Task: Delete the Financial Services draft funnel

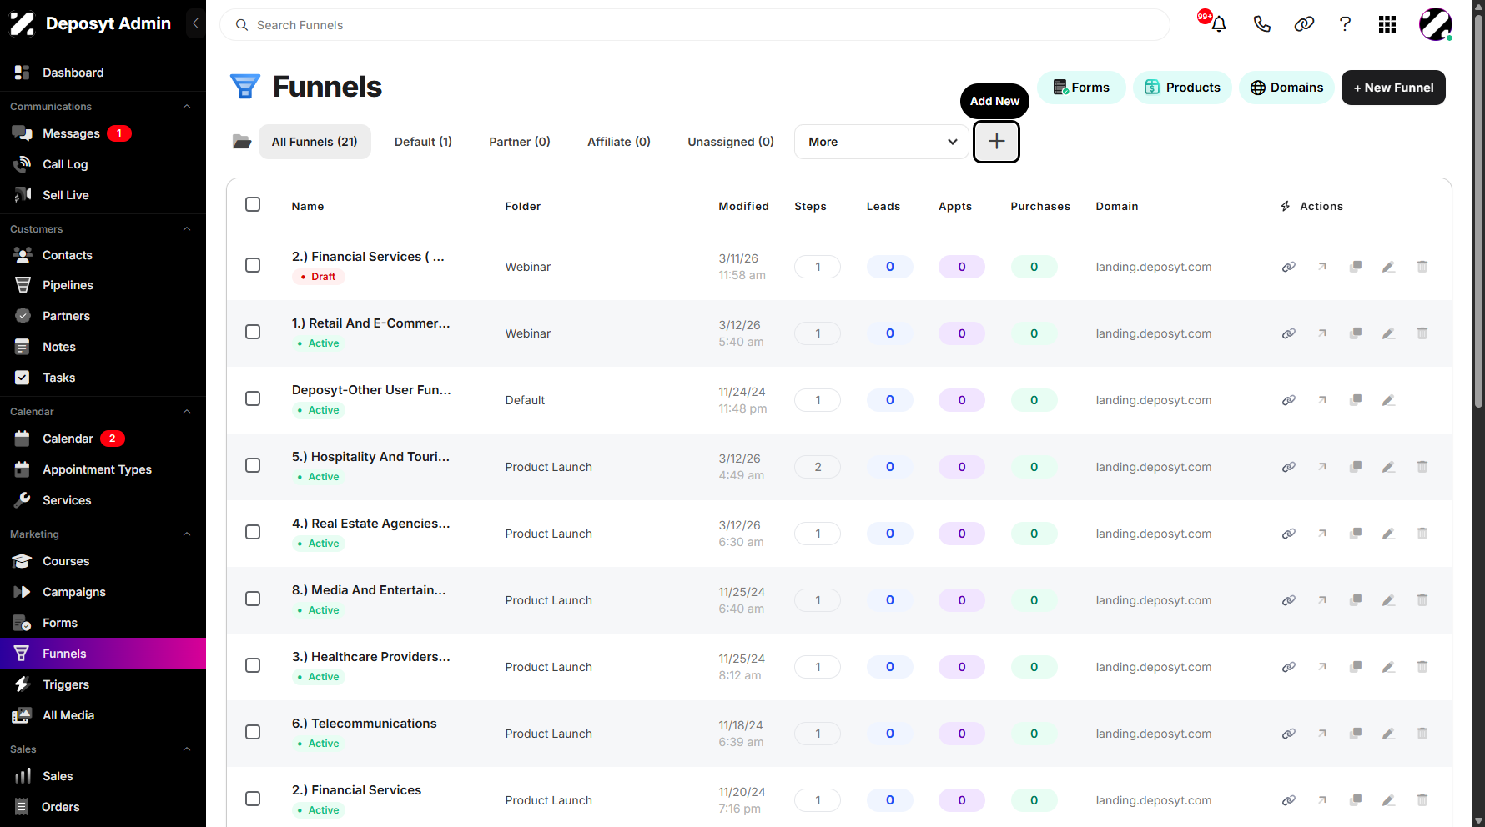Action: [1422, 267]
